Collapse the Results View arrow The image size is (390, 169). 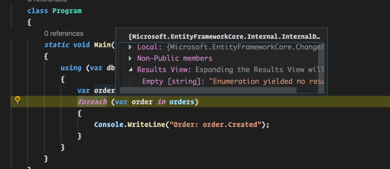point(130,70)
